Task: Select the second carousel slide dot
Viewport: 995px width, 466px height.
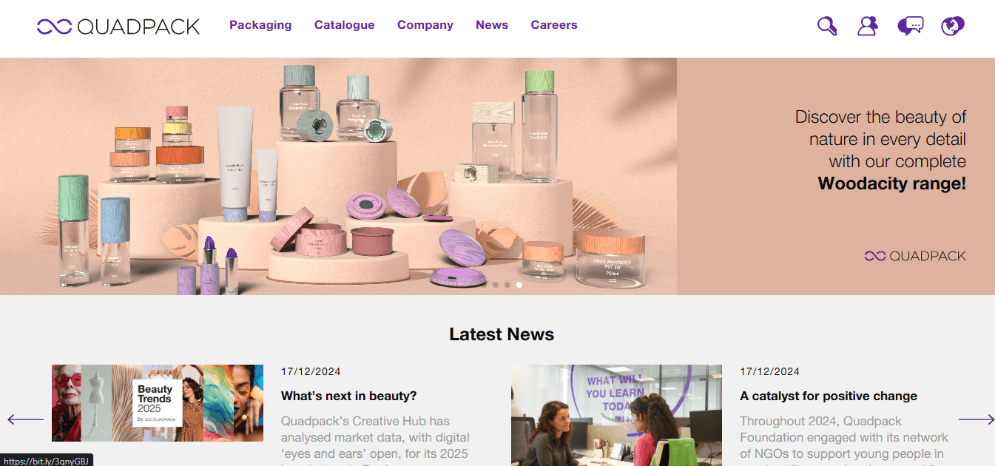Action: click(507, 284)
